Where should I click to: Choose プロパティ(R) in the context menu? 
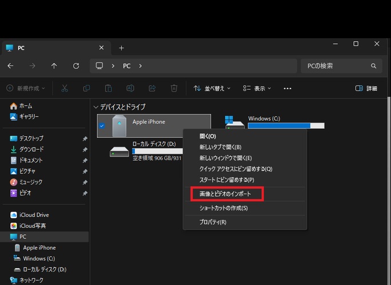click(x=213, y=222)
